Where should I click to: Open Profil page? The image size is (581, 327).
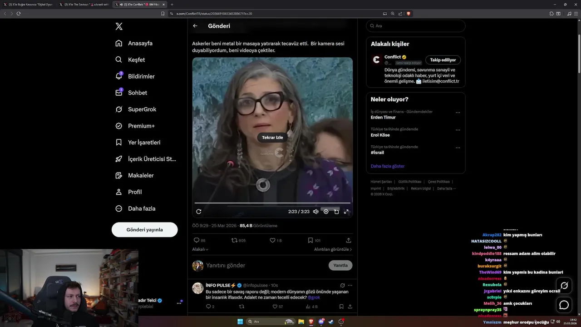(128, 192)
